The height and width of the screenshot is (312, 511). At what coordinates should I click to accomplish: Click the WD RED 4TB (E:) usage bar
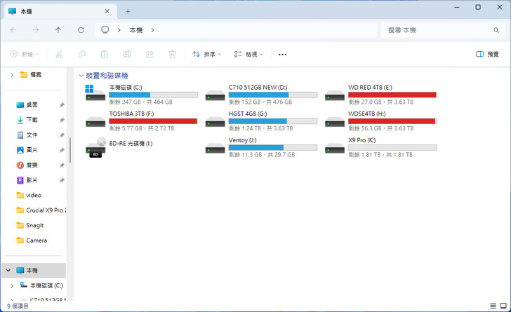[x=392, y=95]
